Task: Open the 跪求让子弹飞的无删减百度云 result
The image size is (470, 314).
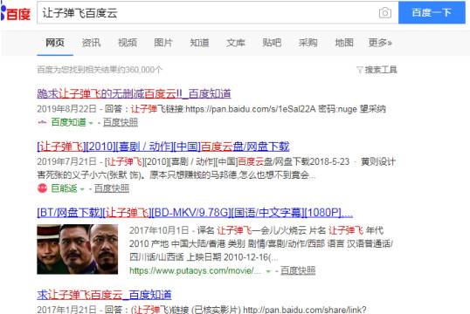Action: click(x=134, y=93)
